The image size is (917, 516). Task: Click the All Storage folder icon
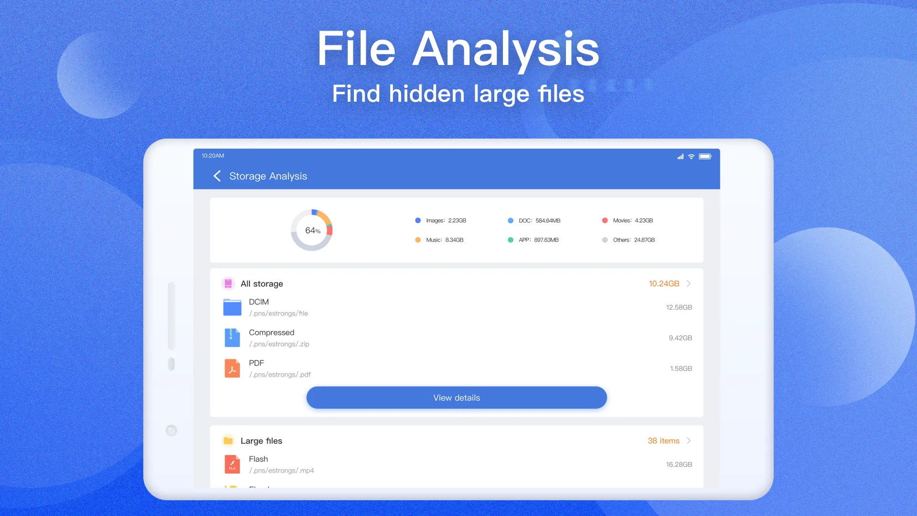pos(228,283)
